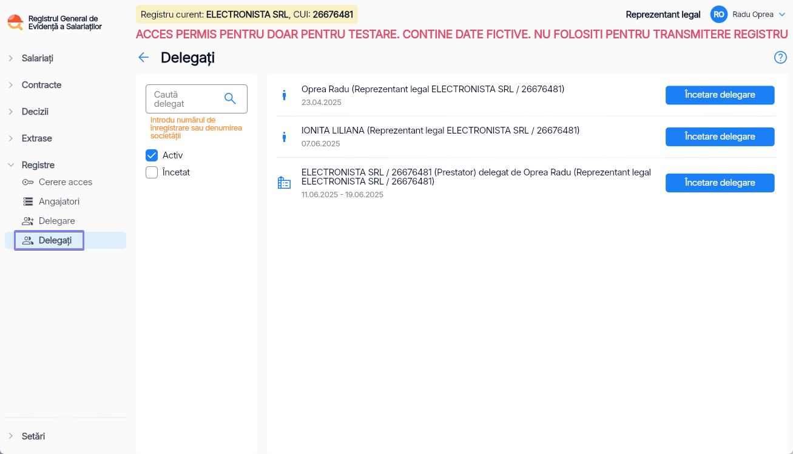The height and width of the screenshot is (454, 793).
Task: Click ELECTRONISTA SRL Prestator delegation text
Action: [476, 177]
